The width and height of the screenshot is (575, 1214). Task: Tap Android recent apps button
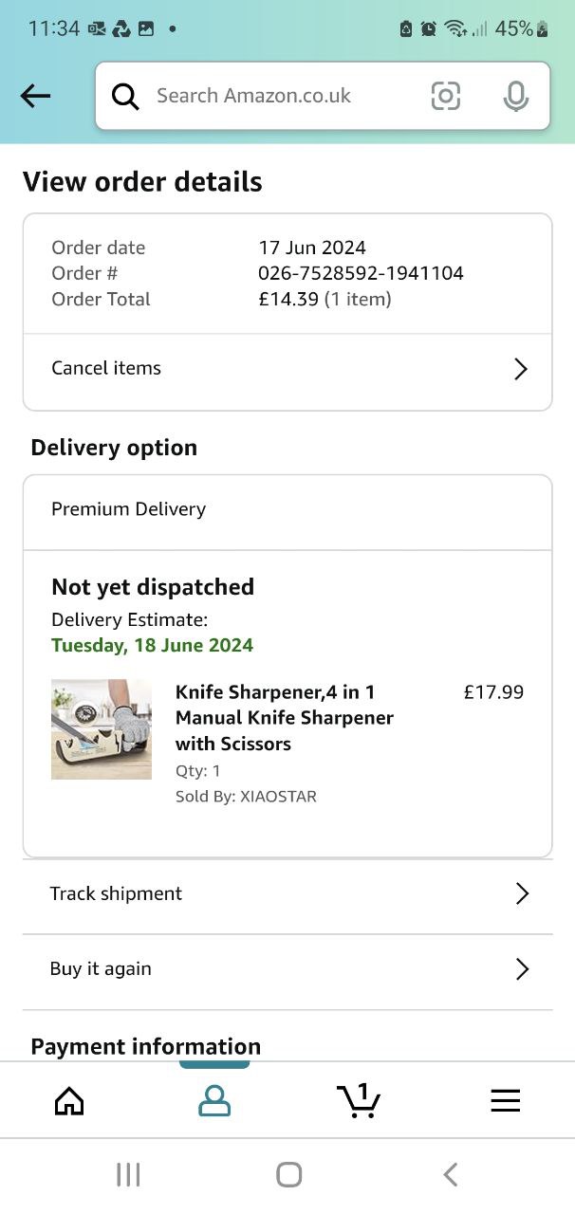[x=128, y=1175]
